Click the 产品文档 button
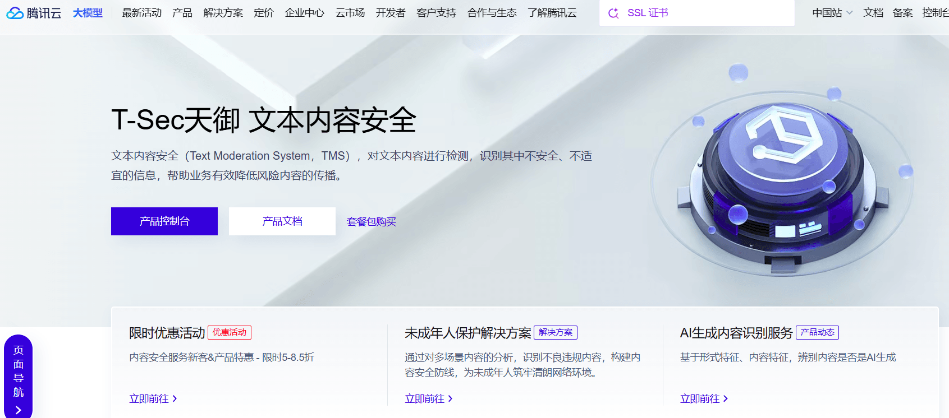 pyautogui.click(x=282, y=221)
